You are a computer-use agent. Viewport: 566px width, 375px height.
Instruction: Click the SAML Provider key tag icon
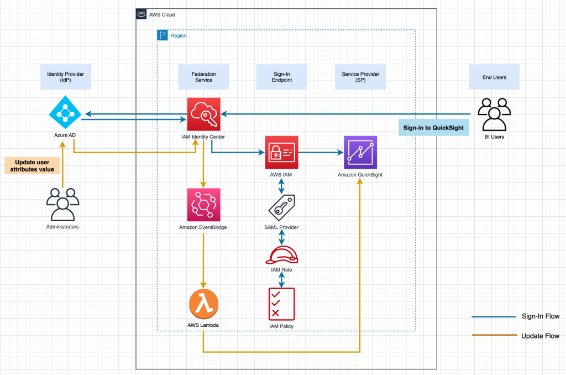tap(282, 207)
